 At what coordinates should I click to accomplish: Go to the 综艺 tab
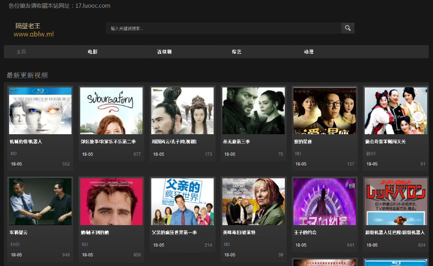236,51
